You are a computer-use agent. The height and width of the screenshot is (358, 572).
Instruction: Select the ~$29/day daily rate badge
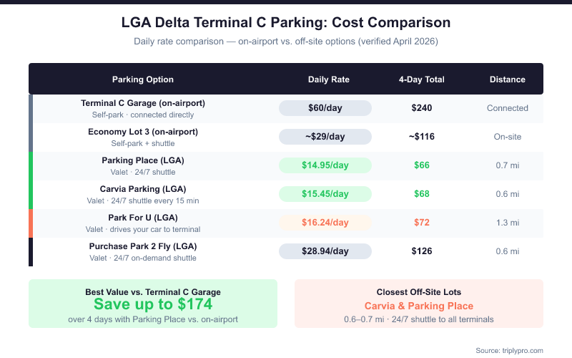(325, 137)
